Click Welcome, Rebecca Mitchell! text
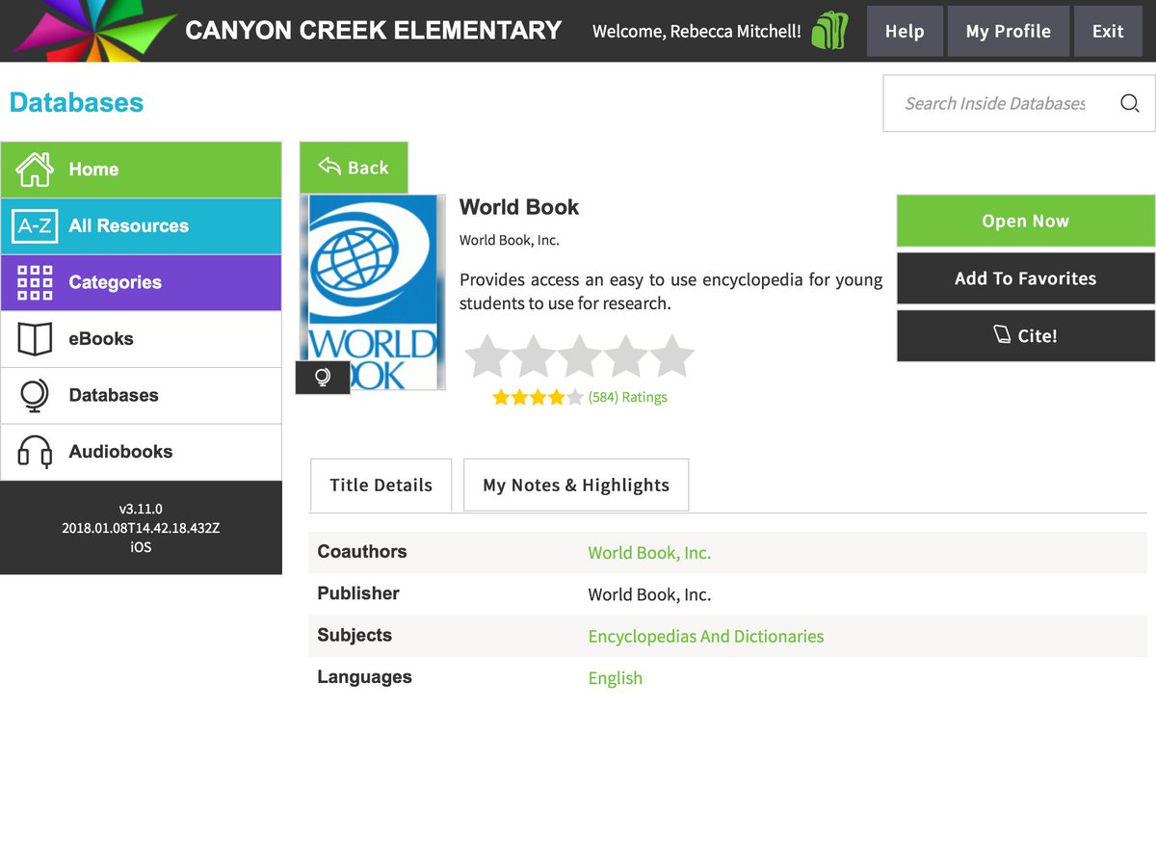This screenshot has width=1156, height=867. click(x=696, y=31)
